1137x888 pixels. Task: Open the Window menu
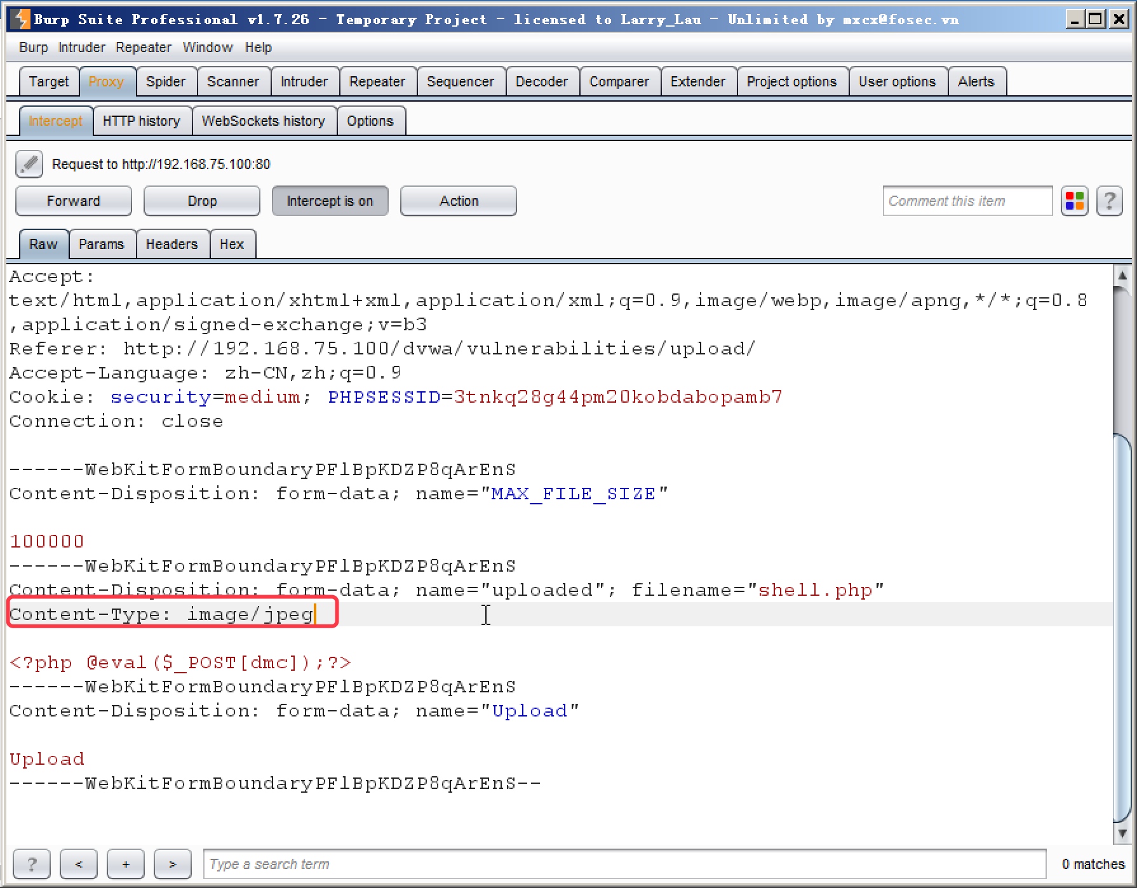[x=208, y=48]
